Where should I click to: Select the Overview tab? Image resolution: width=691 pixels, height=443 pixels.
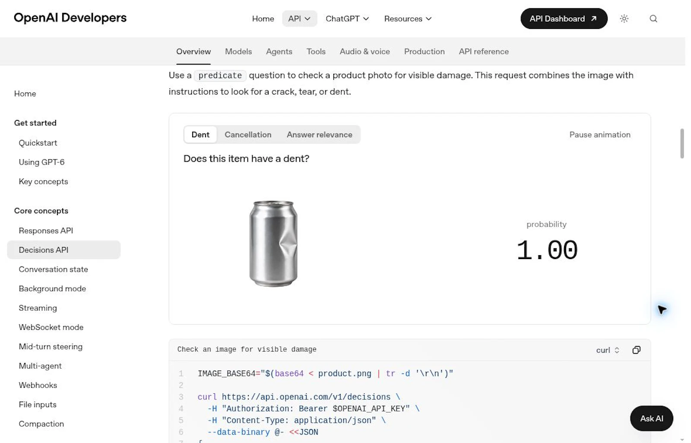pos(193,51)
